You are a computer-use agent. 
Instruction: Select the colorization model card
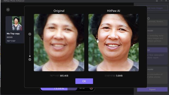tap(157, 75)
